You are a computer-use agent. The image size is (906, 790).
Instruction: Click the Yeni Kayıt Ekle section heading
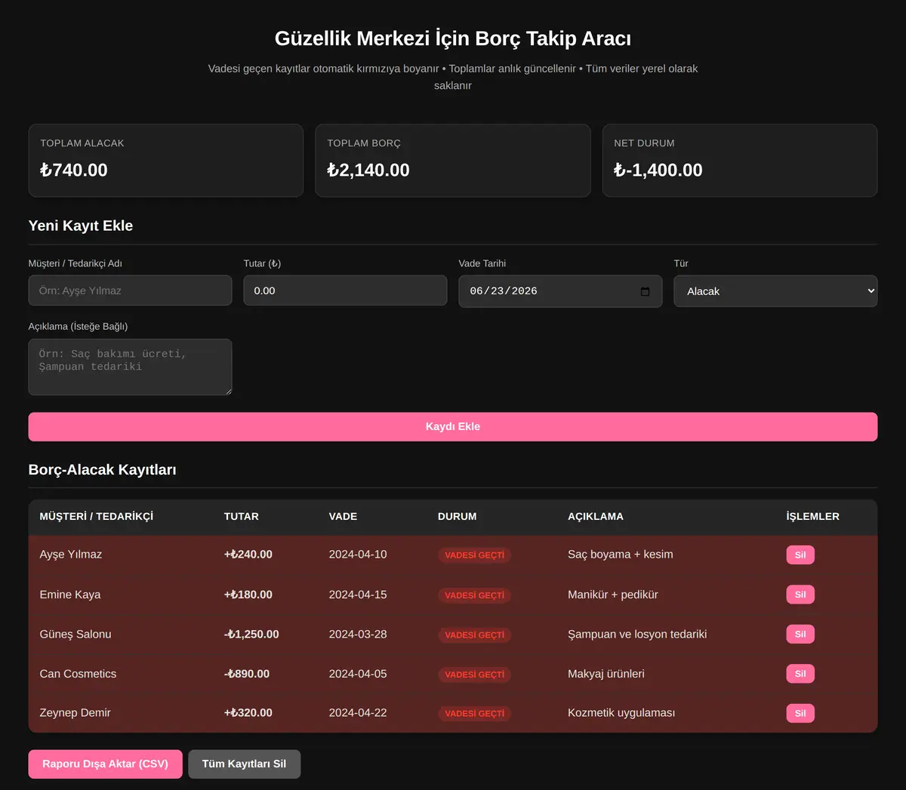click(x=81, y=226)
